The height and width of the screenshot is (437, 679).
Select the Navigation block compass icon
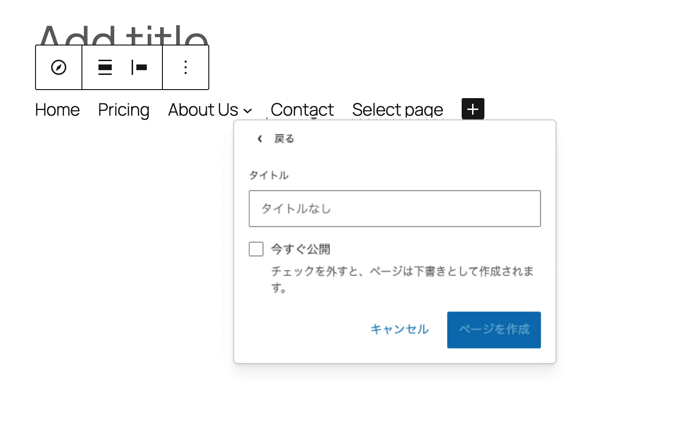[58, 67]
